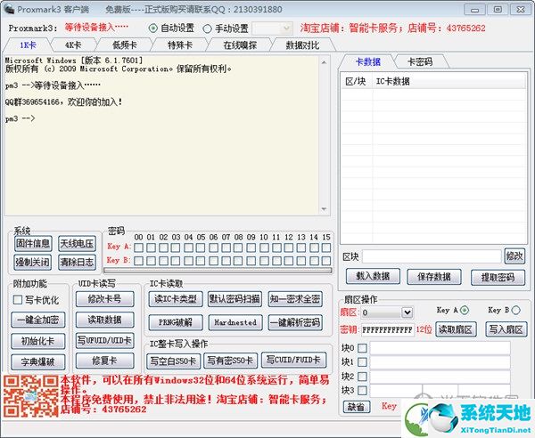Screen dimensions: 535x438
Task: Click the 区块 input field
Action: 432,256
